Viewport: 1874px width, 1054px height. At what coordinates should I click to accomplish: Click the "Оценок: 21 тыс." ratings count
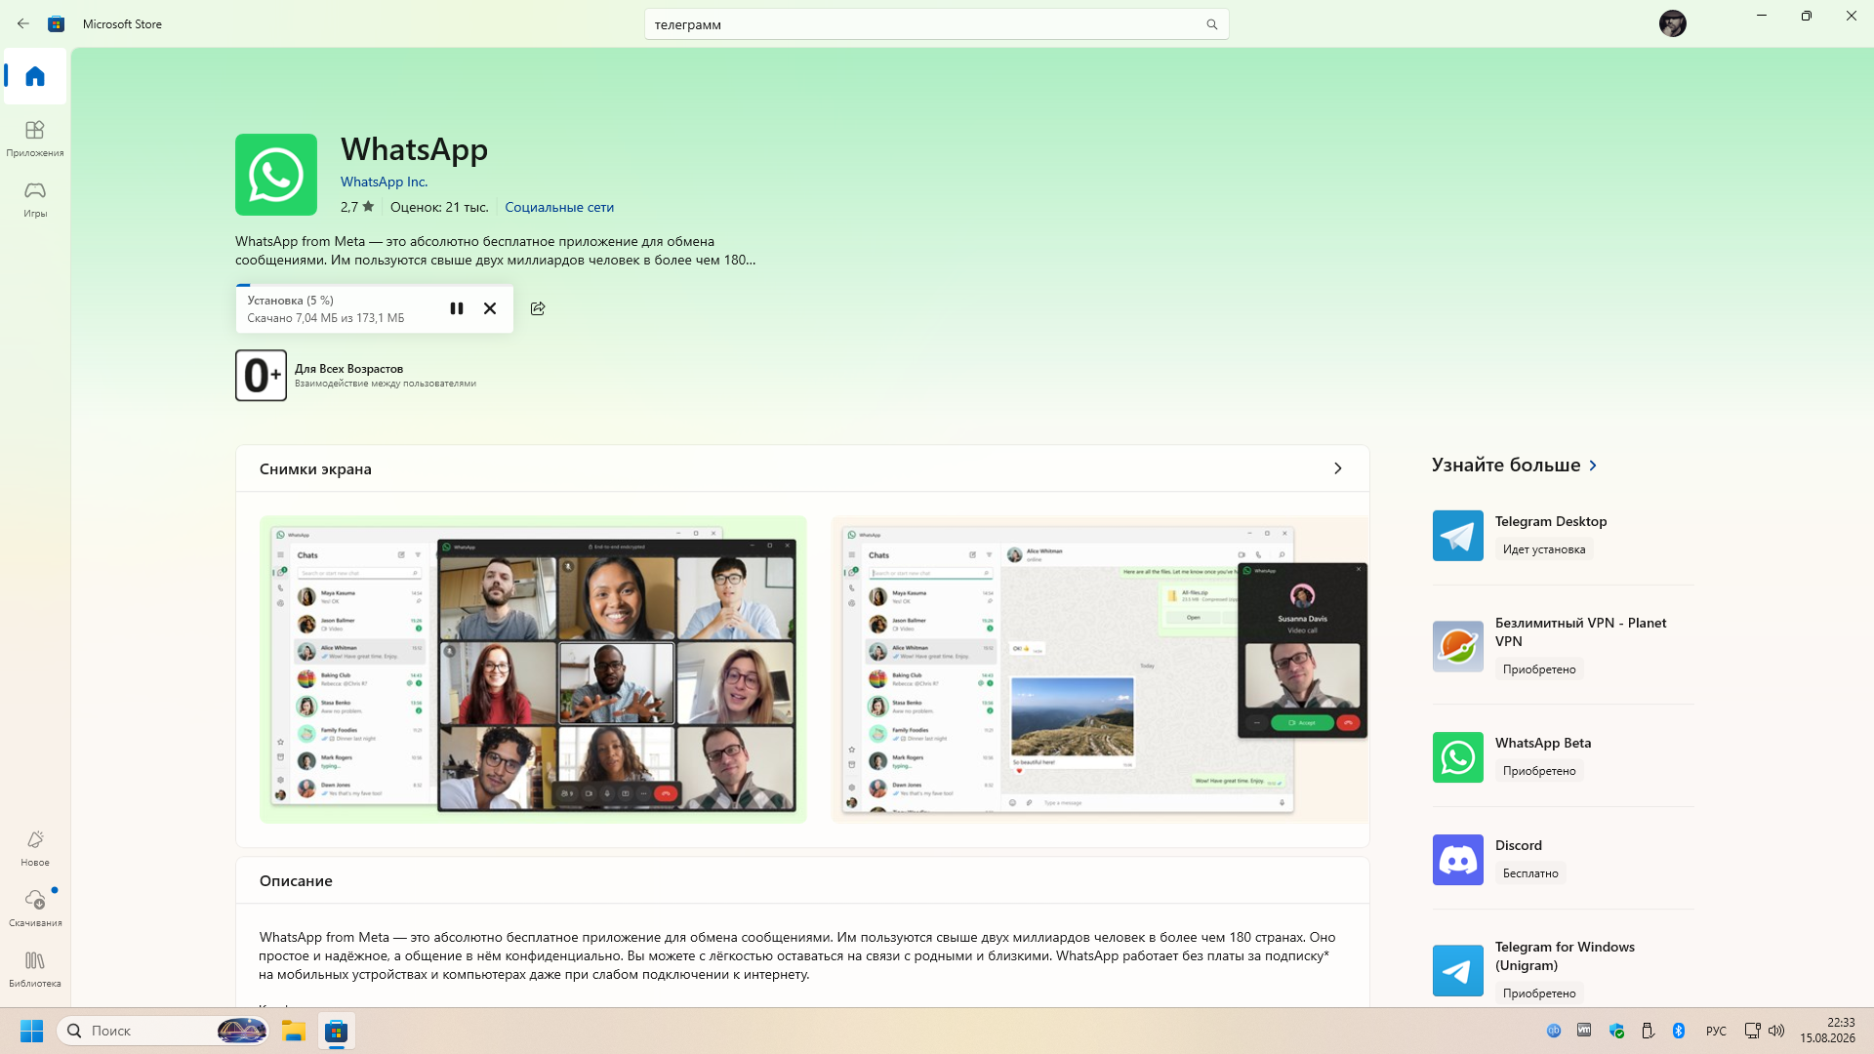(439, 207)
